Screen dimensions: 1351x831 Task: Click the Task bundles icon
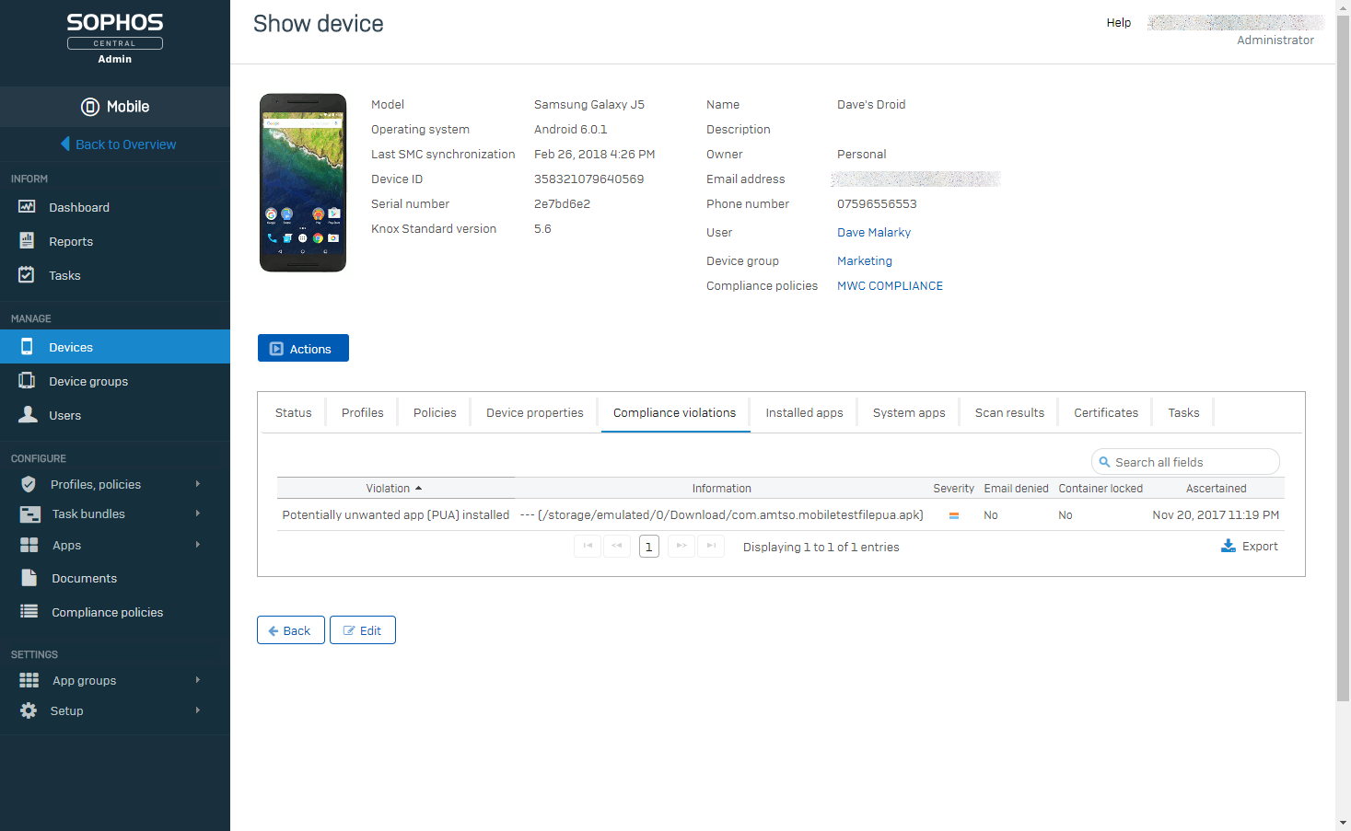pos(29,514)
